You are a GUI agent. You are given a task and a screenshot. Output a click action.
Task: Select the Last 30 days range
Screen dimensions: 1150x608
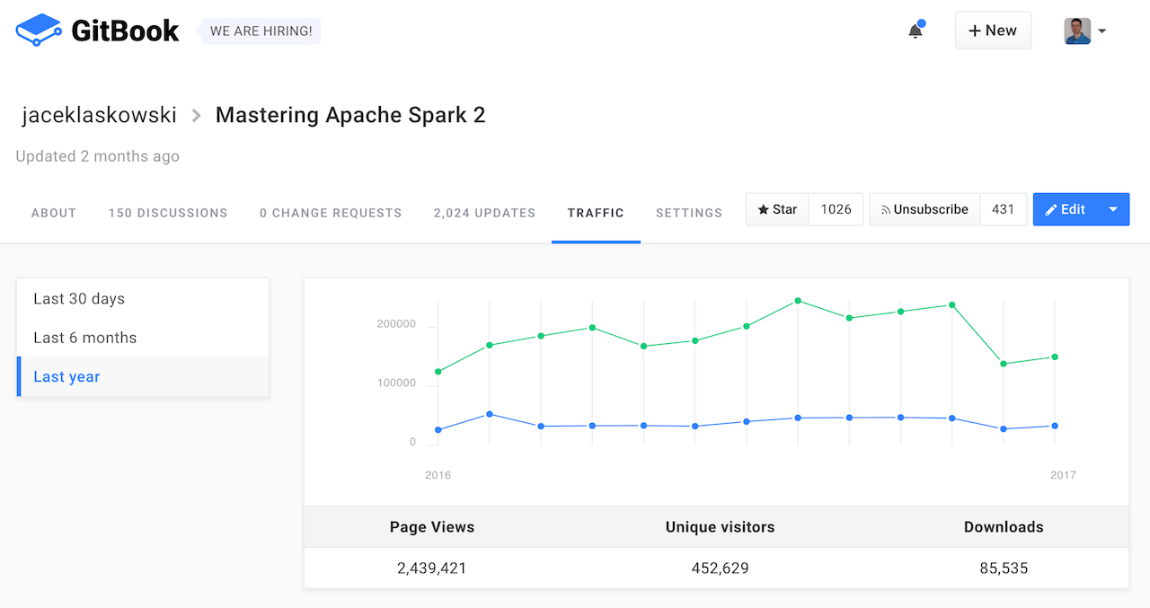(x=79, y=298)
